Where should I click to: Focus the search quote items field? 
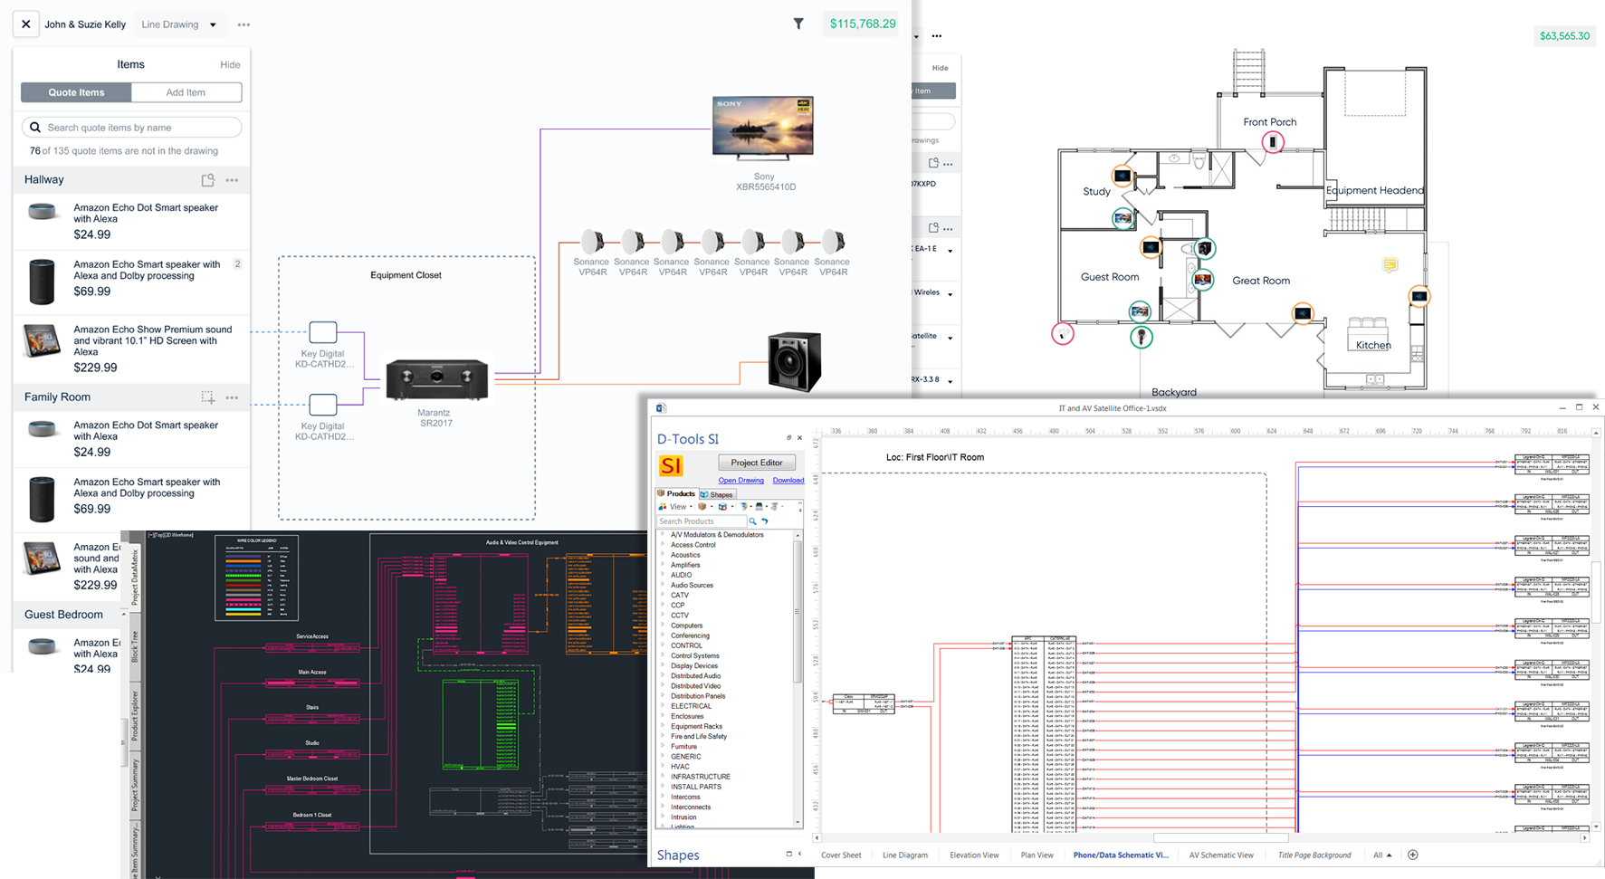pos(131,128)
